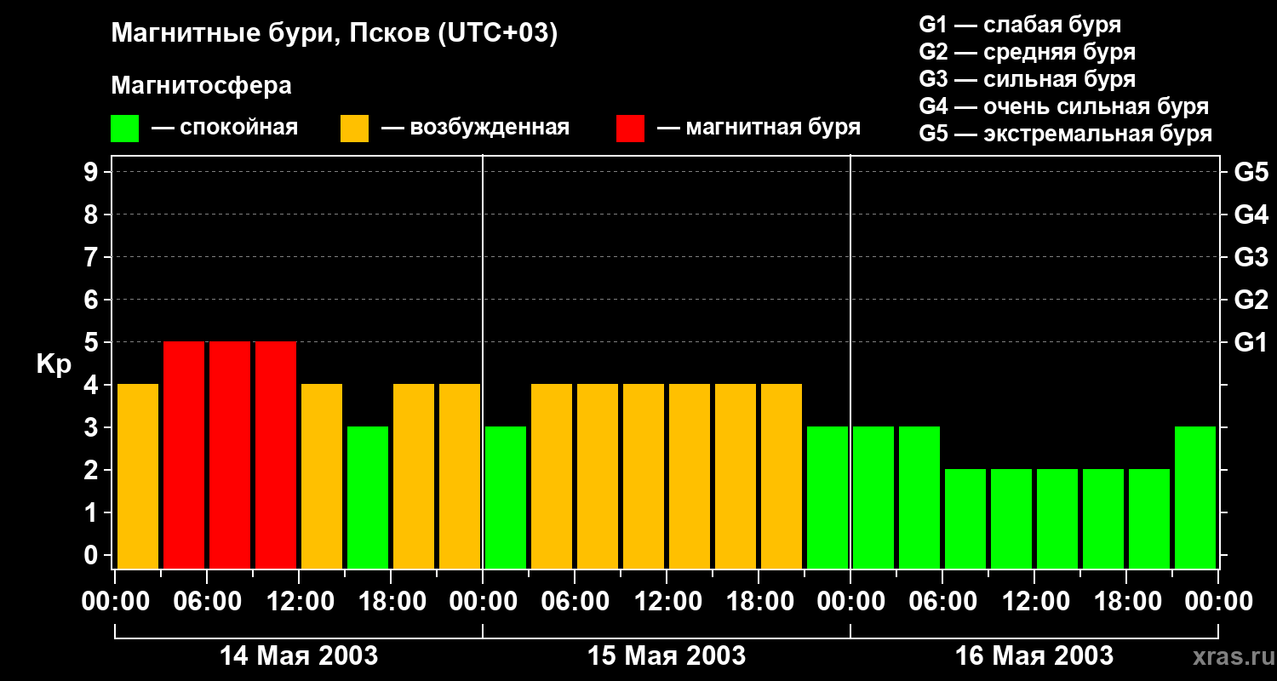
Task: Click the G1 storm level axis label
Action: [x=1251, y=343]
